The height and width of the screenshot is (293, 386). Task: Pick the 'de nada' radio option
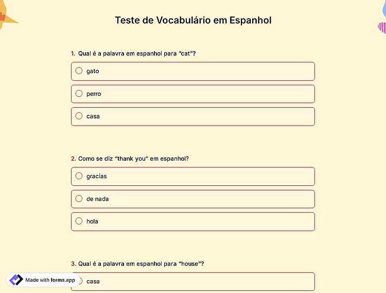pos(79,199)
